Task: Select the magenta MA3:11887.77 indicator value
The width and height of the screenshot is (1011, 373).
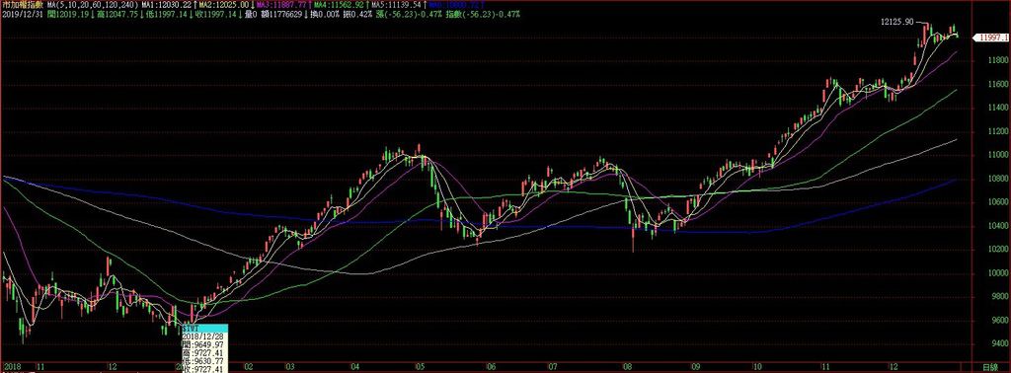Action: pyautogui.click(x=281, y=5)
